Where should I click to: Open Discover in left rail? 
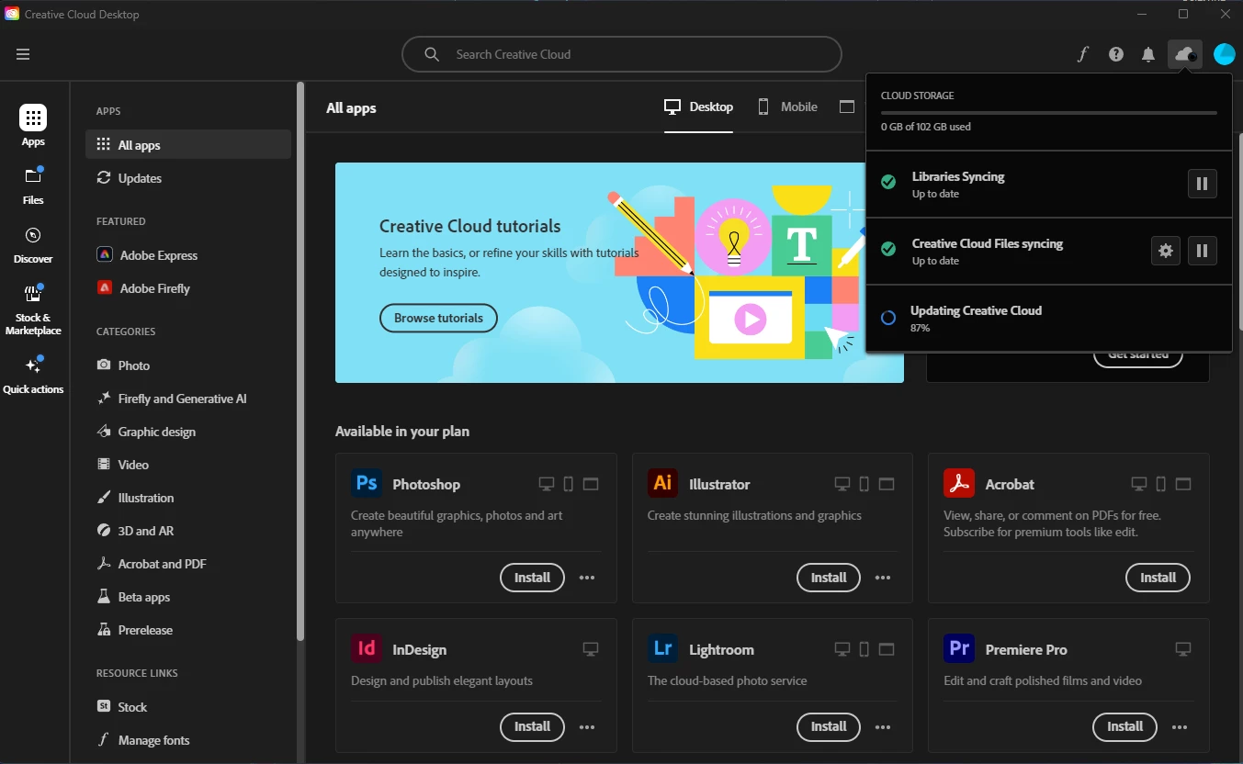(x=33, y=244)
